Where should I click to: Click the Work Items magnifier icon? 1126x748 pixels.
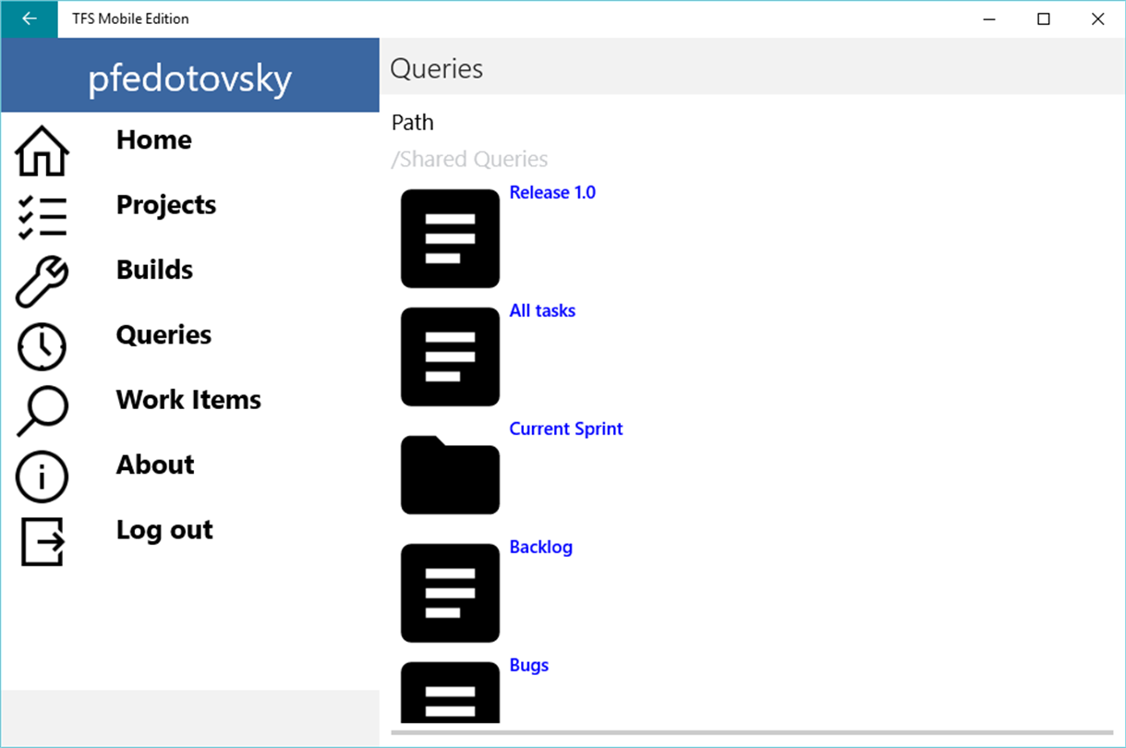point(42,412)
